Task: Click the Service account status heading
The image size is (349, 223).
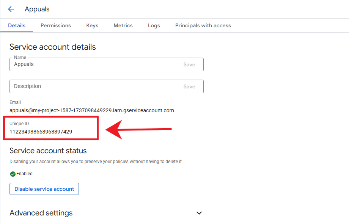Action: 48,151
